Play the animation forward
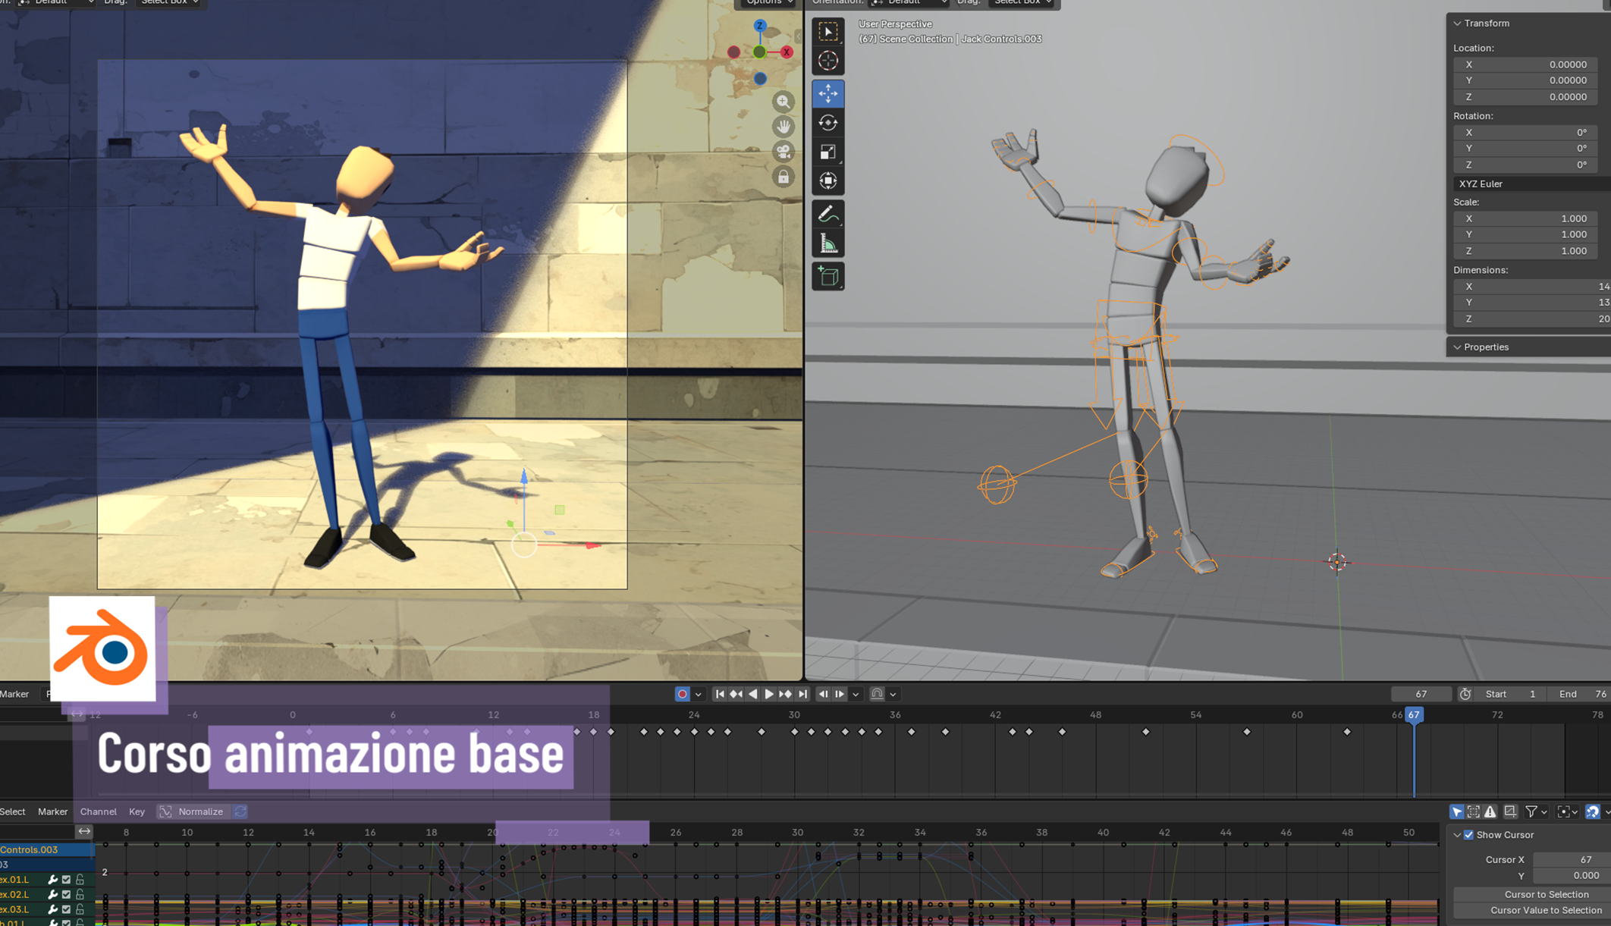Image resolution: width=1611 pixels, height=926 pixels. 769,694
